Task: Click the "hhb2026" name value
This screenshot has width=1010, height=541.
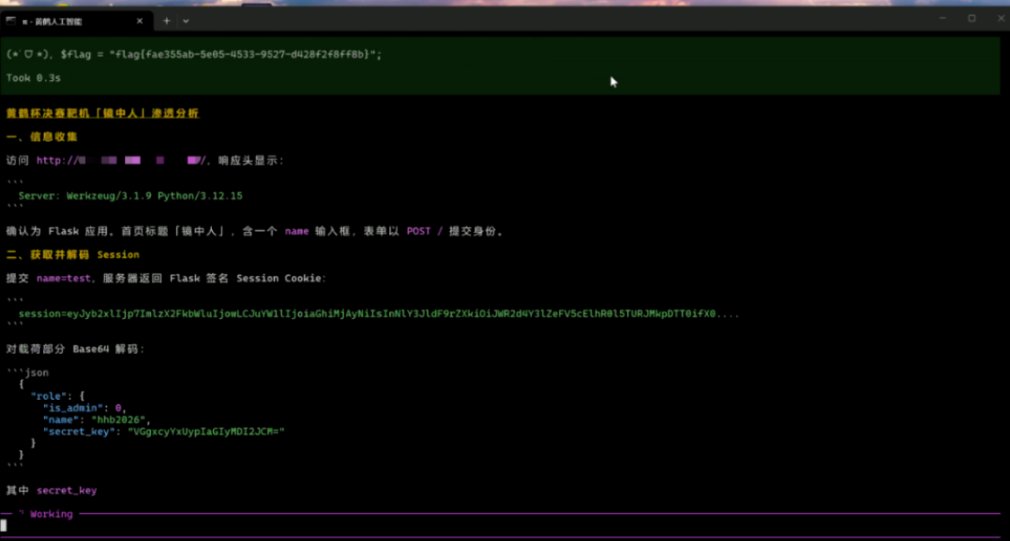Action: (120, 420)
